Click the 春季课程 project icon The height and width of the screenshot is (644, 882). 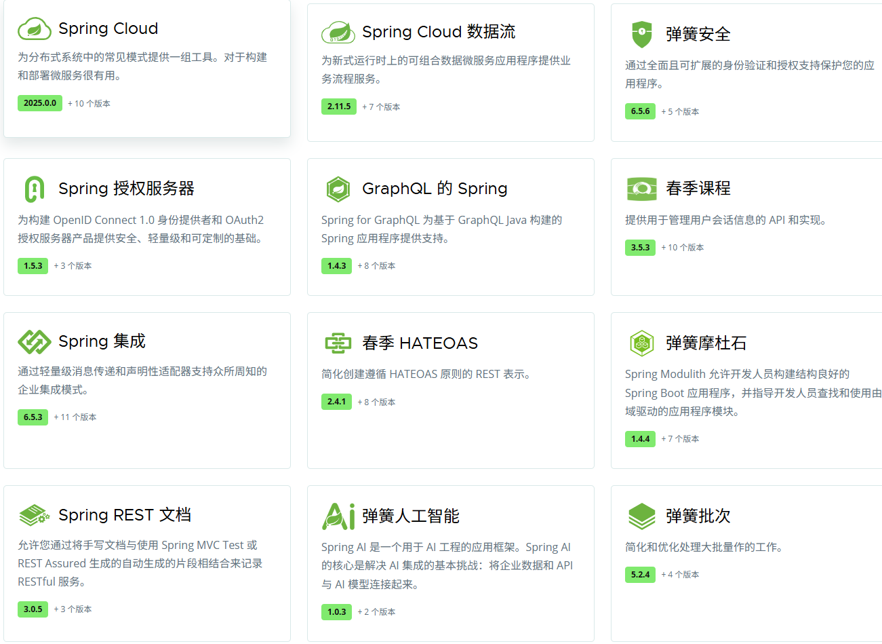click(x=641, y=189)
